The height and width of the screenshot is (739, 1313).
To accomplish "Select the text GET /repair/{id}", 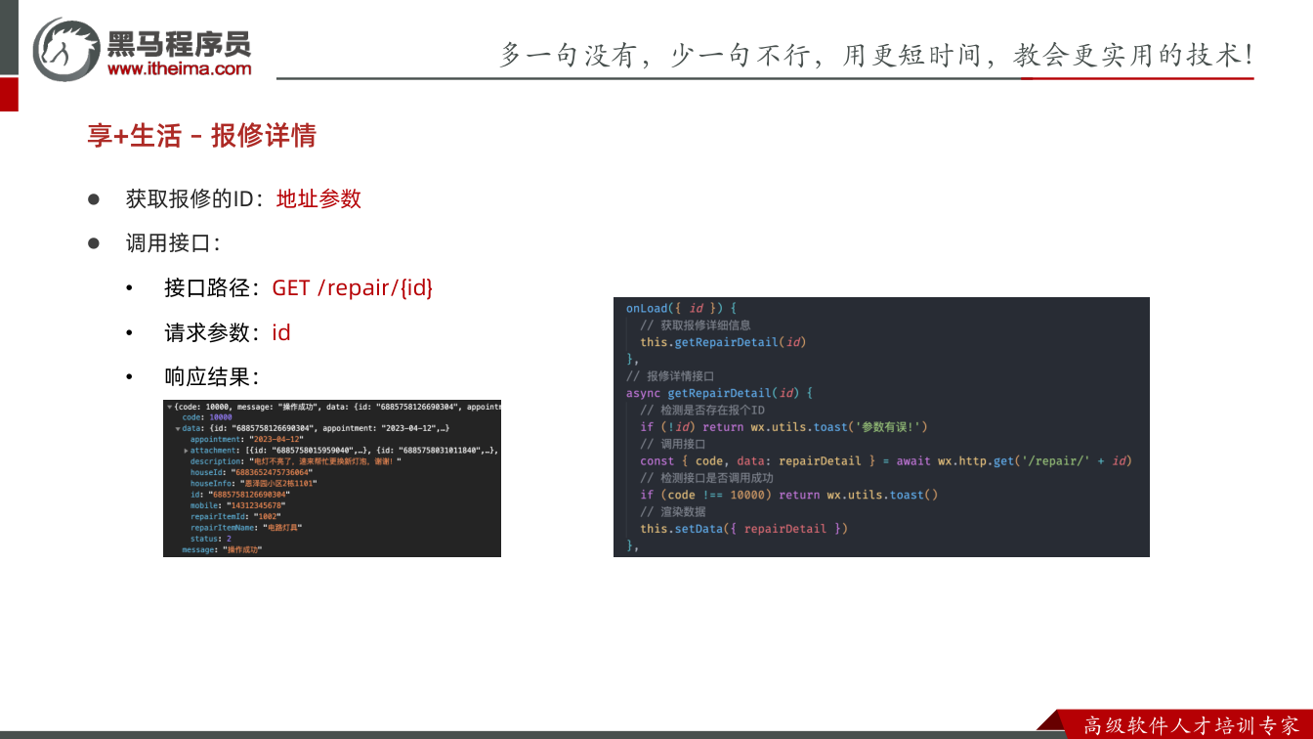I will pyautogui.click(x=352, y=287).
